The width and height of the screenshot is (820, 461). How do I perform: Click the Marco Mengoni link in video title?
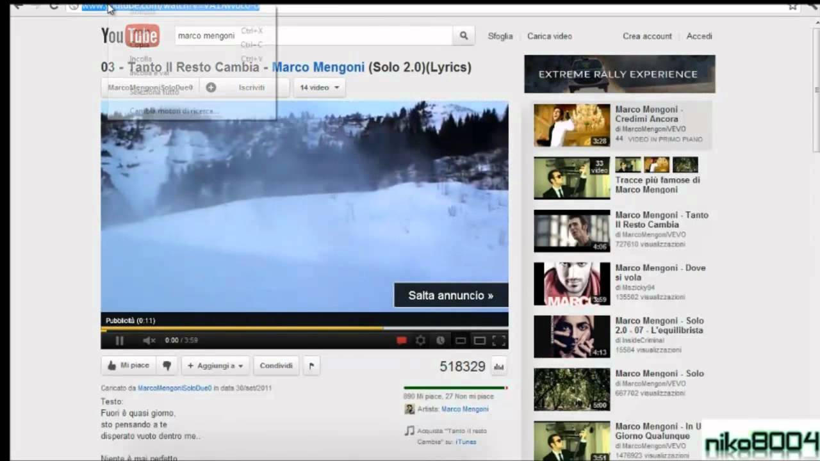(x=318, y=67)
